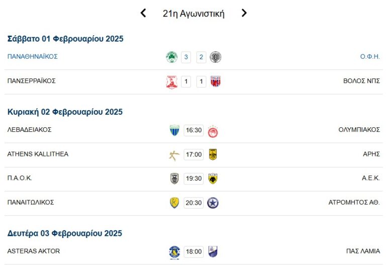Image resolution: width=386 pixels, height=265 pixels.
Task: Click the 19:30 ΠΑΟΚ–ΑΕΚ kickoff time
Action: pos(194,179)
